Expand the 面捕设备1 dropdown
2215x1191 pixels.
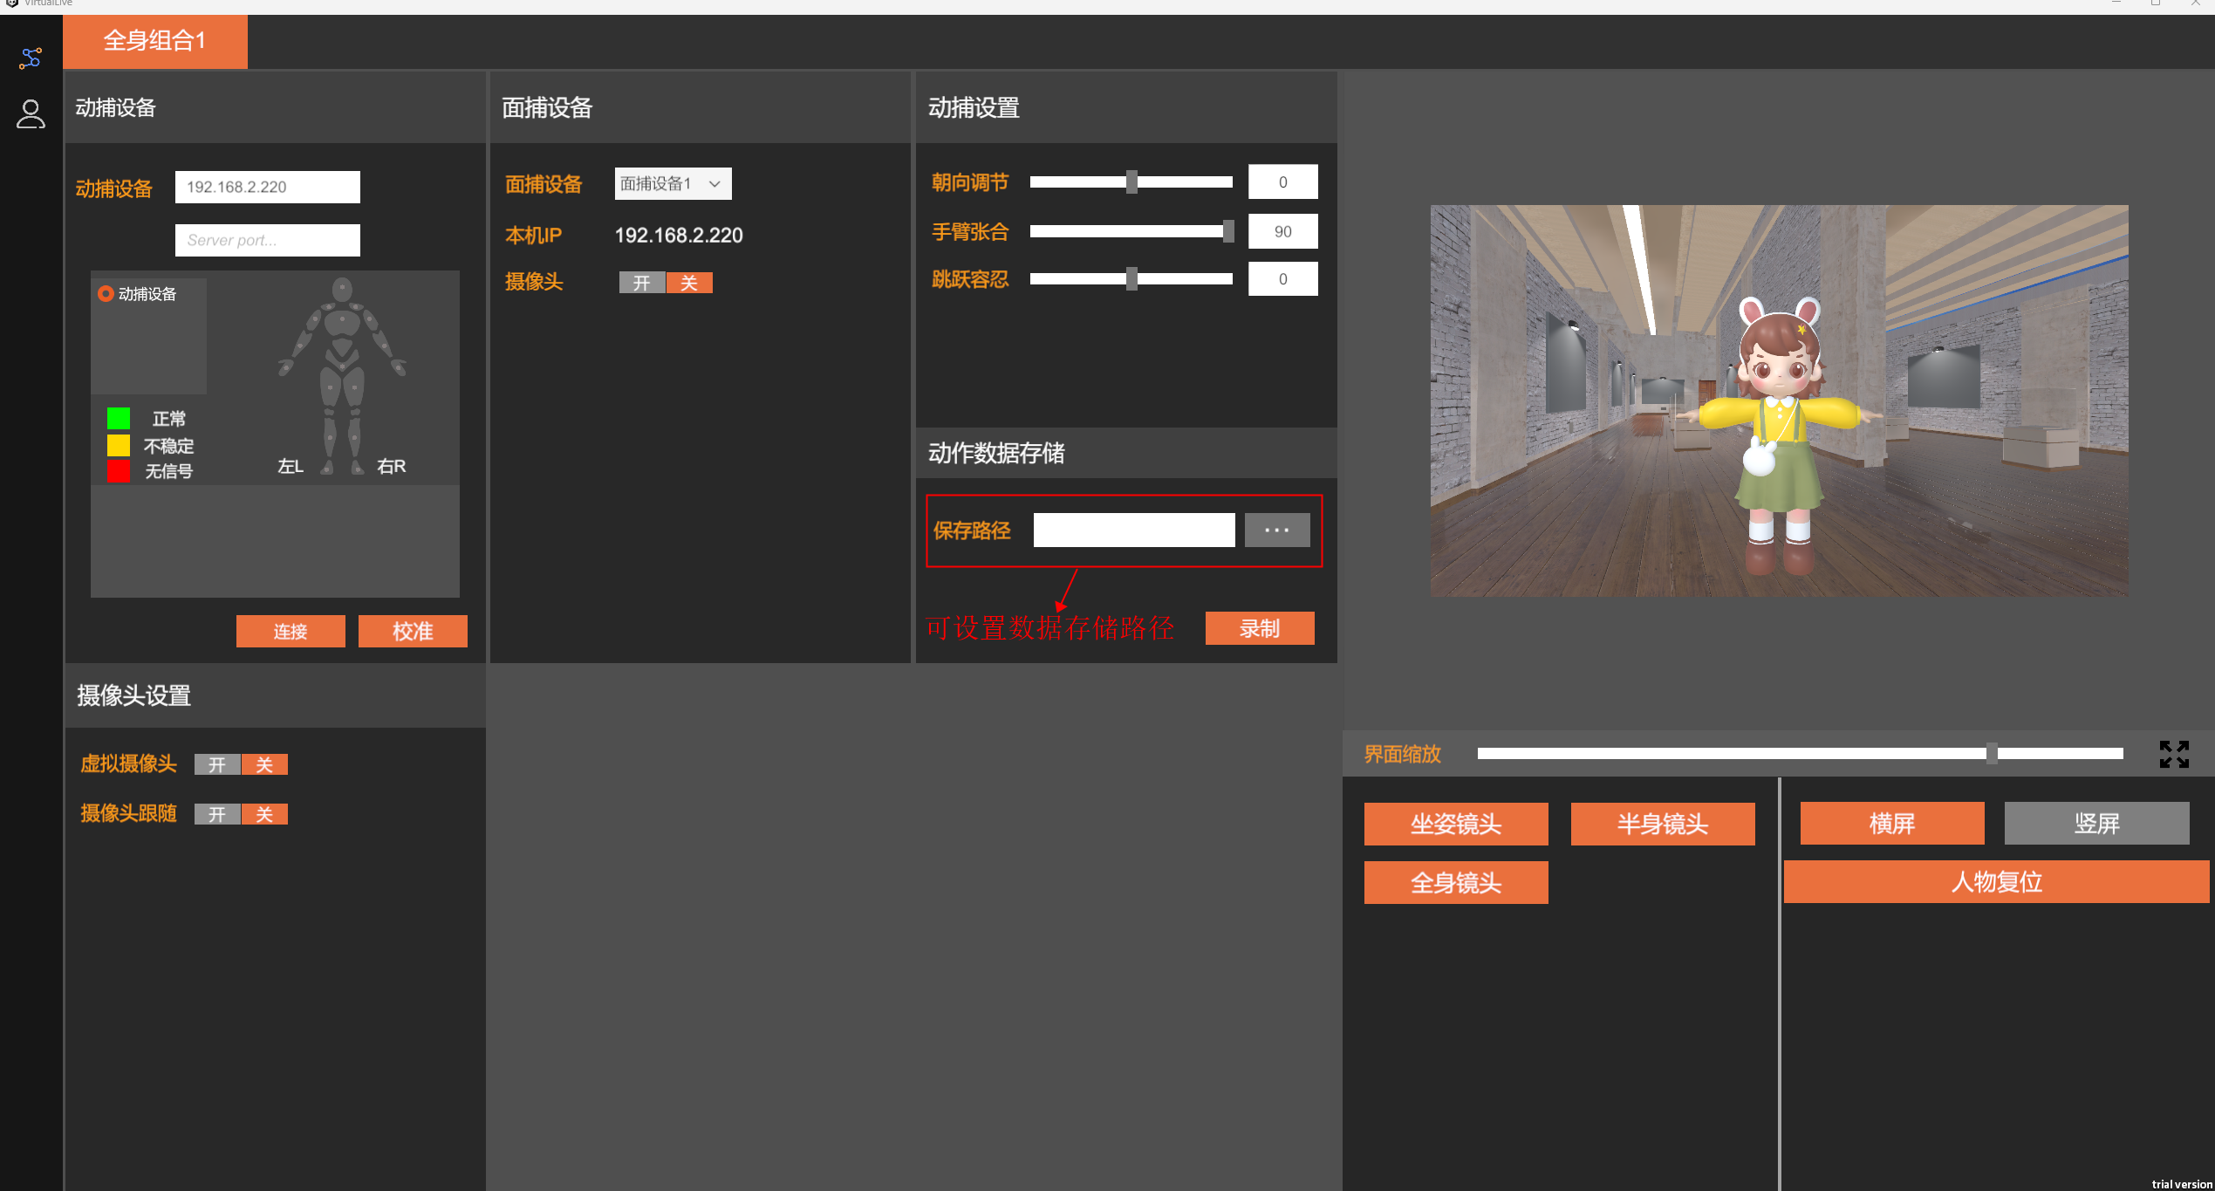click(673, 184)
